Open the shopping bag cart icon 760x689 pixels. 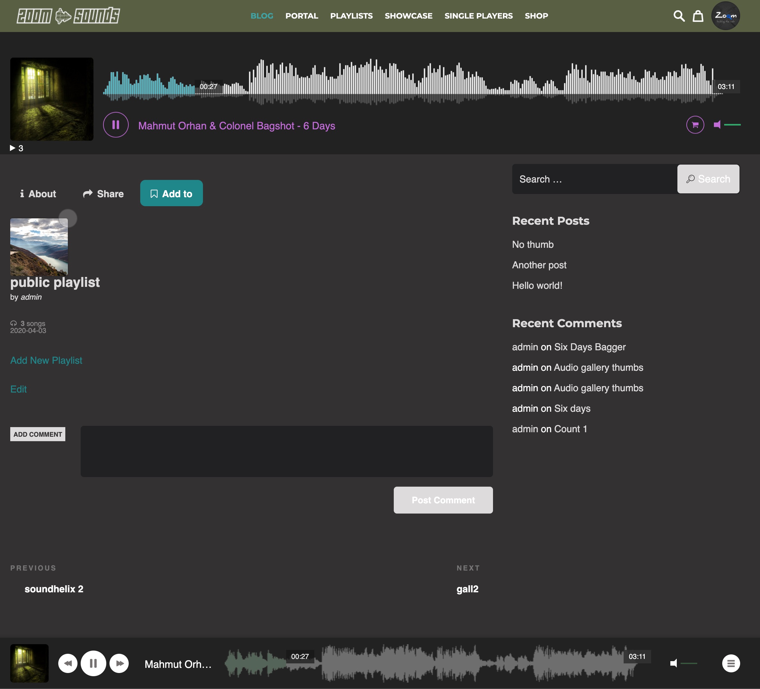point(698,16)
